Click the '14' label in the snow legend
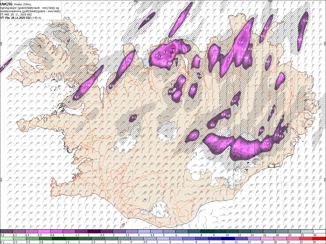 [252, 235]
